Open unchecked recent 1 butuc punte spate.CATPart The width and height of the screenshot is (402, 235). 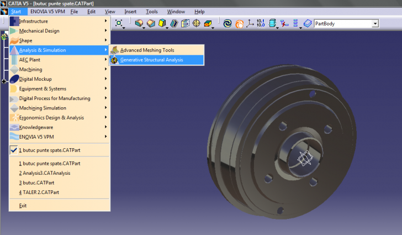(60, 163)
